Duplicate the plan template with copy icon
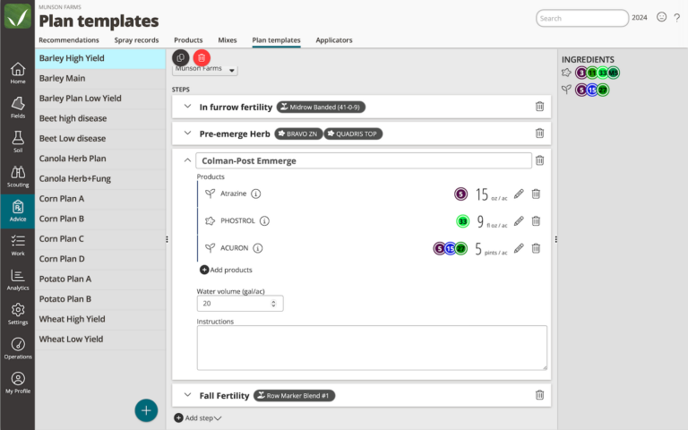 180,57
